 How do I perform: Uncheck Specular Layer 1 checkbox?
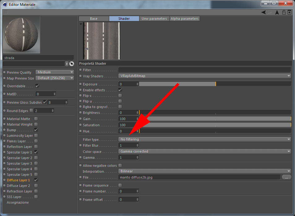36,152
